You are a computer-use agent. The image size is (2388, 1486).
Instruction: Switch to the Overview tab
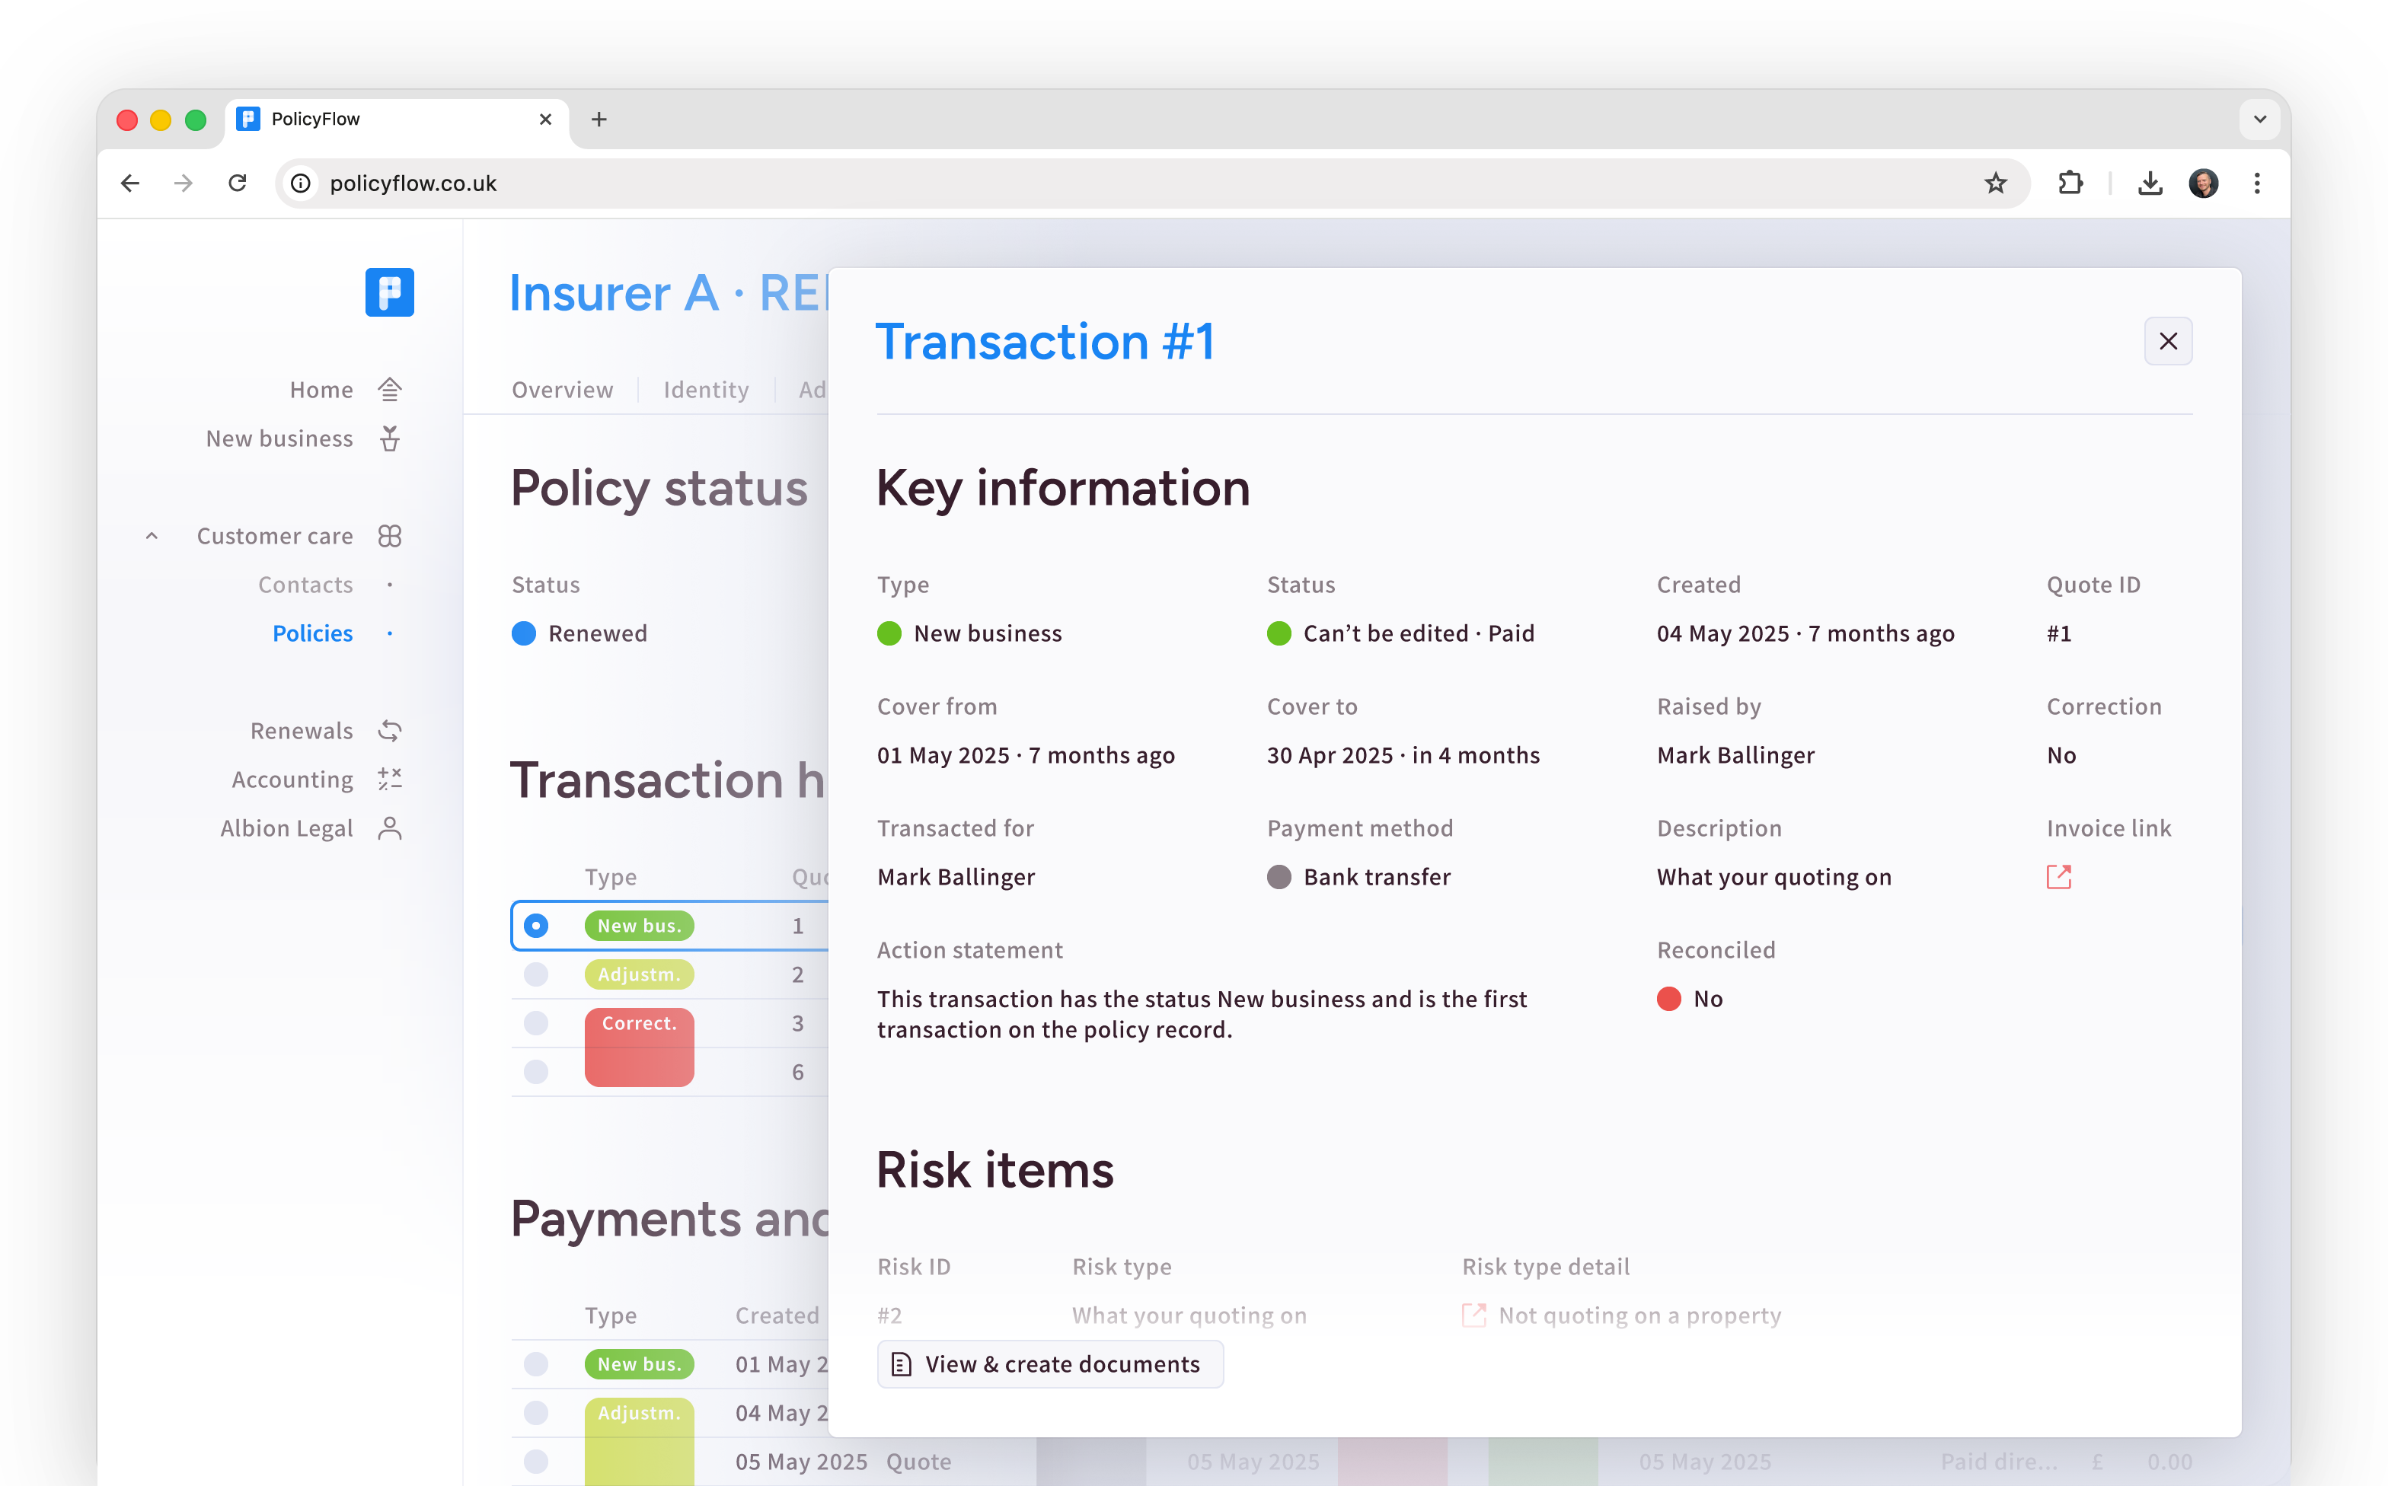561,389
